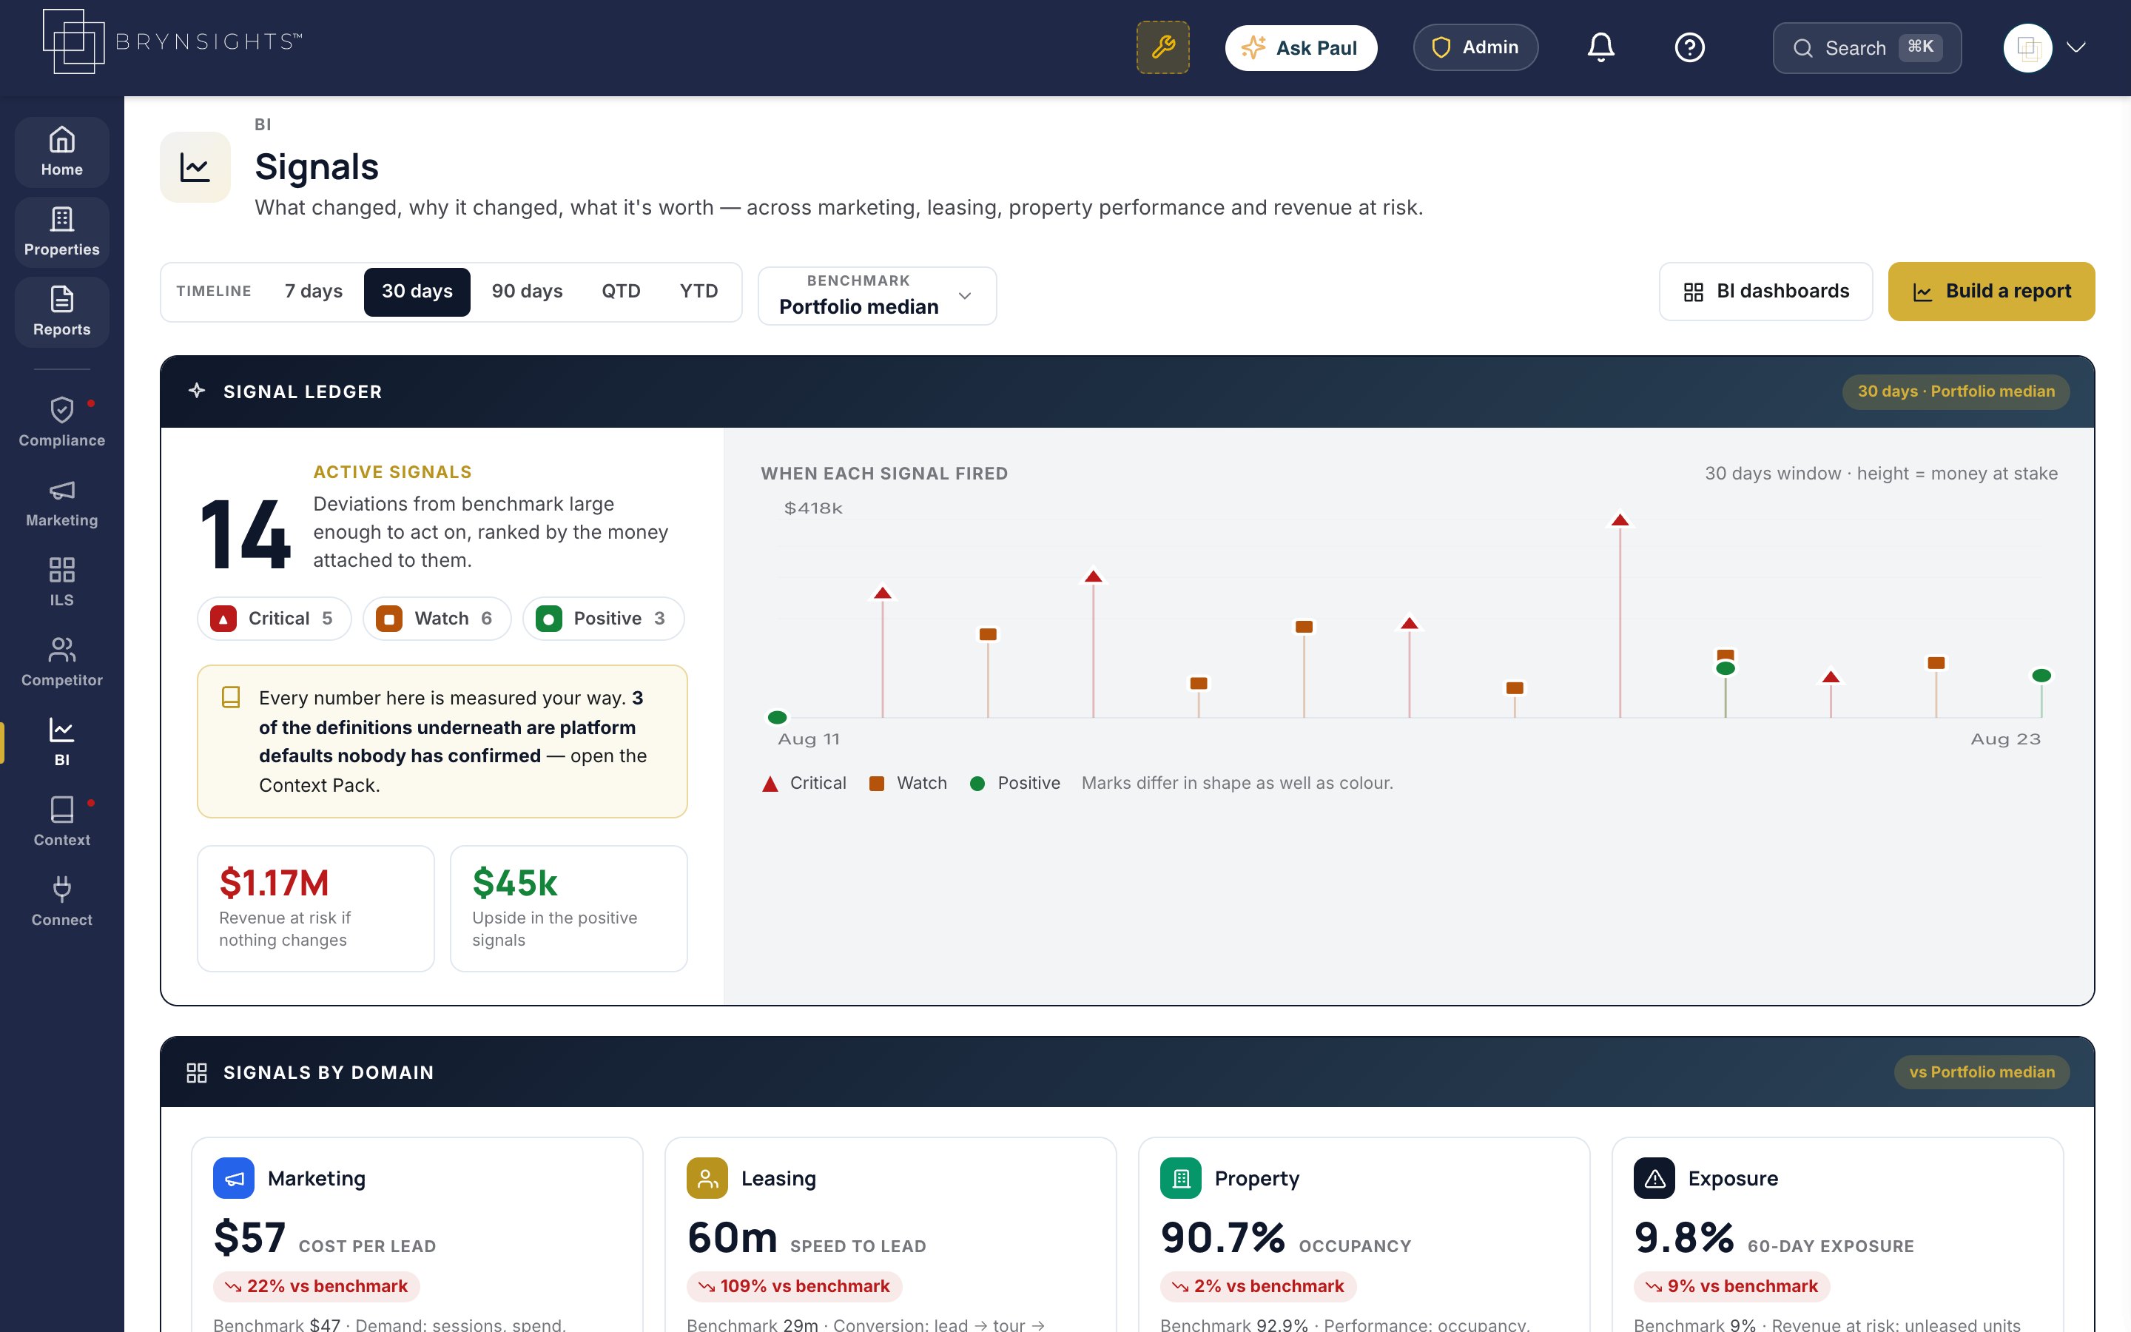This screenshot has height=1332, width=2131.
Task: Select the QTD timeline option
Action: point(621,292)
